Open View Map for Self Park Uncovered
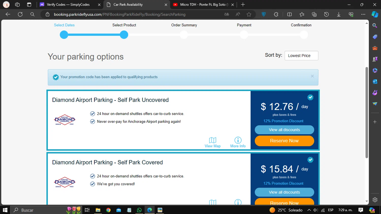381x214 pixels. 213,142
